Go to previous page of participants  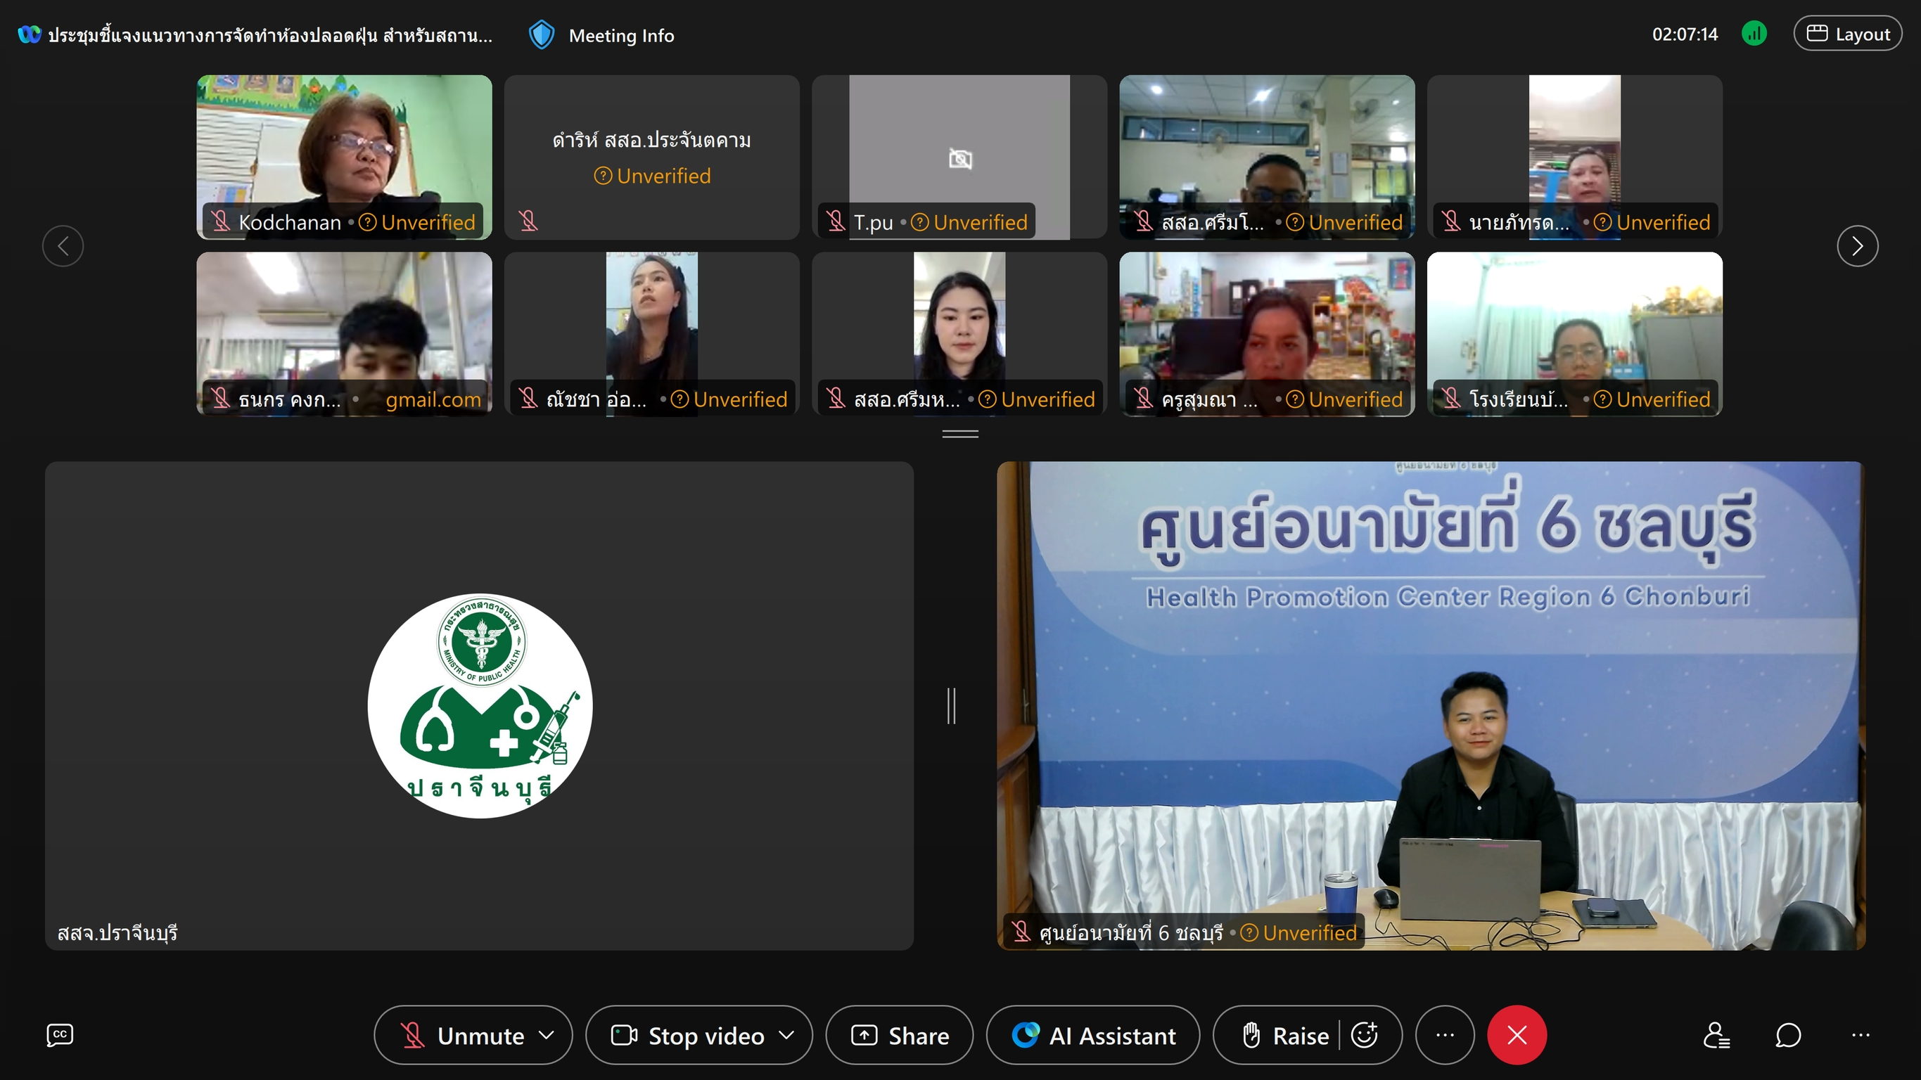pyautogui.click(x=63, y=245)
